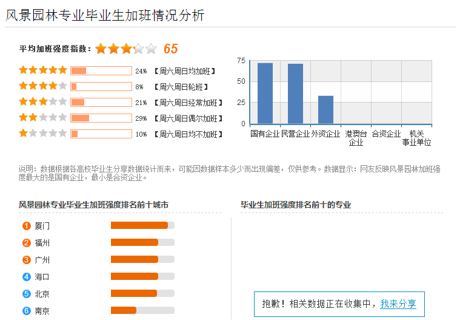Click the 厦门 intensity bar
The height and width of the screenshot is (320, 457).
click(x=142, y=225)
